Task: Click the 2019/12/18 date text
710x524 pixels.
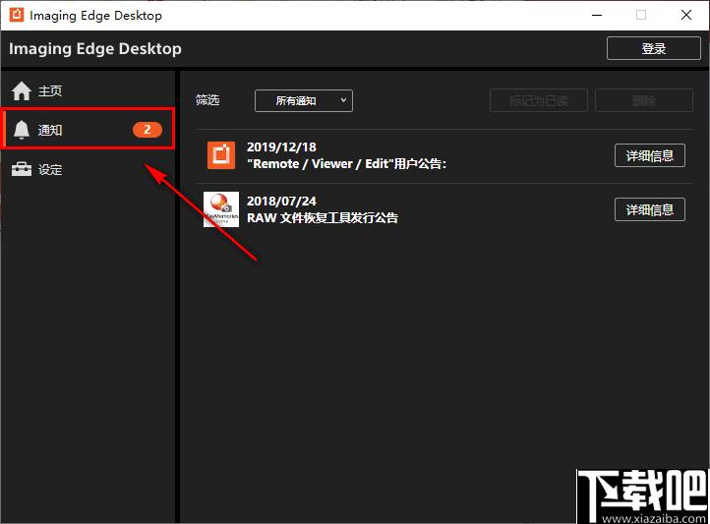Action: point(281,147)
